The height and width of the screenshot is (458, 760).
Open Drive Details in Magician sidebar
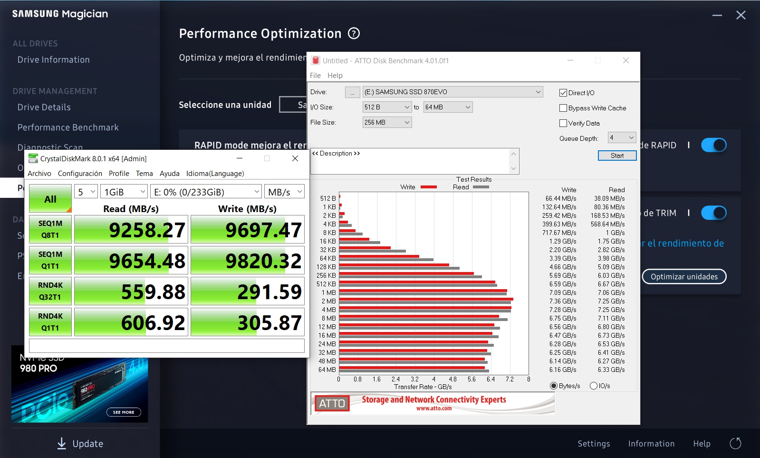tap(44, 107)
